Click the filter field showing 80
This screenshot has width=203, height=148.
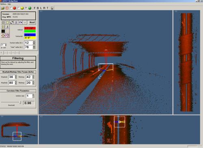pos(11,83)
